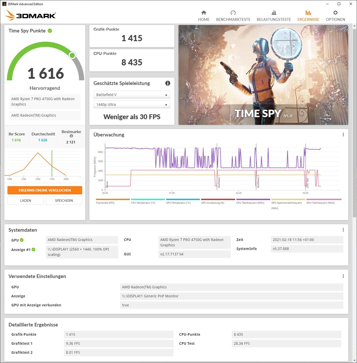Click the Grafik-Punkte 1 415 score card

[132, 36]
